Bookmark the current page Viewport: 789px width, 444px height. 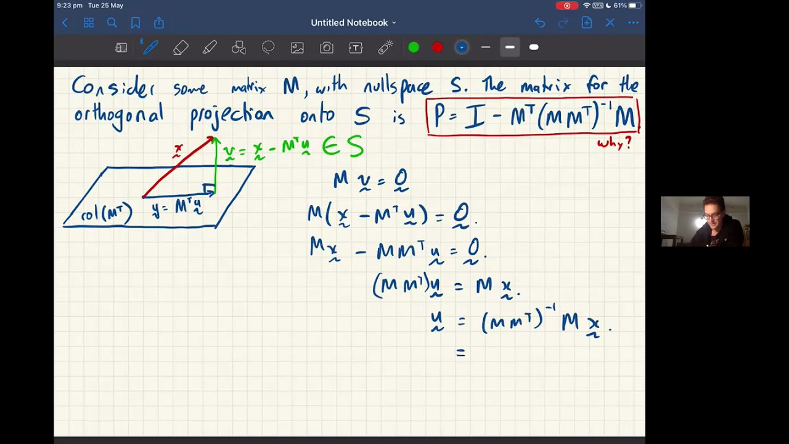coord(135,23)
